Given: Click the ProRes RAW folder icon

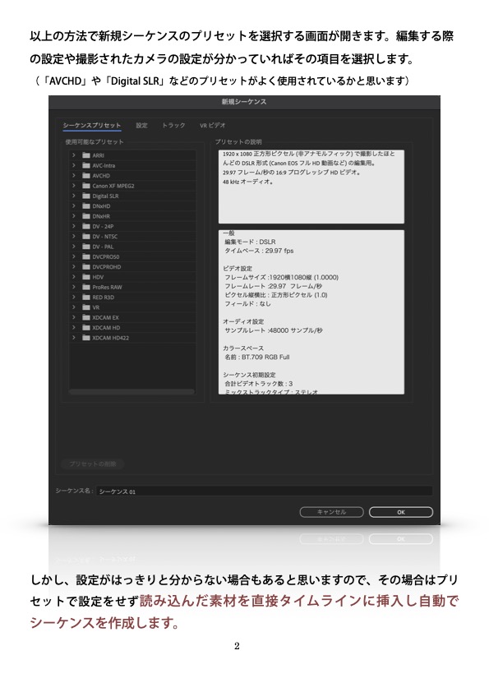Looking at the screenshot, I should (86, 288).
